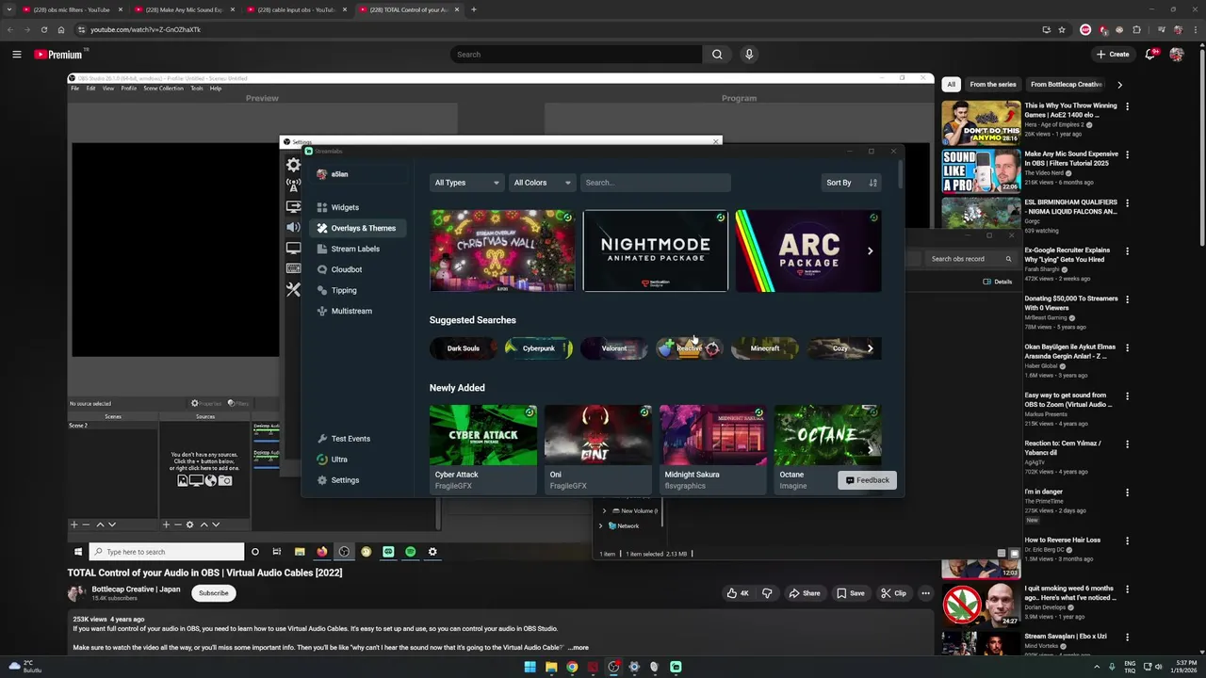Reload the page with the refresh icon
1206x678 pixels.
(43, 29)
